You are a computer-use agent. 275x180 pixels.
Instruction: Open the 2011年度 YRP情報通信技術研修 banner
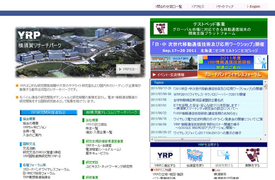[x=233, y=63]
